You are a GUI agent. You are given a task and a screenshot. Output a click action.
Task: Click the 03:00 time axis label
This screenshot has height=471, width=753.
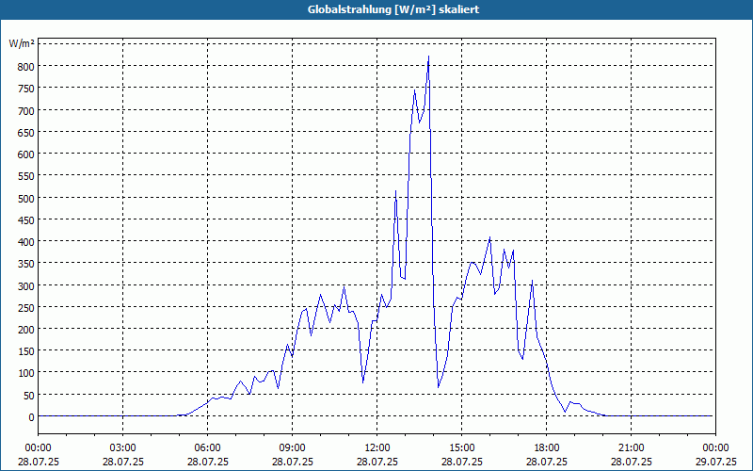coord(123,448)
